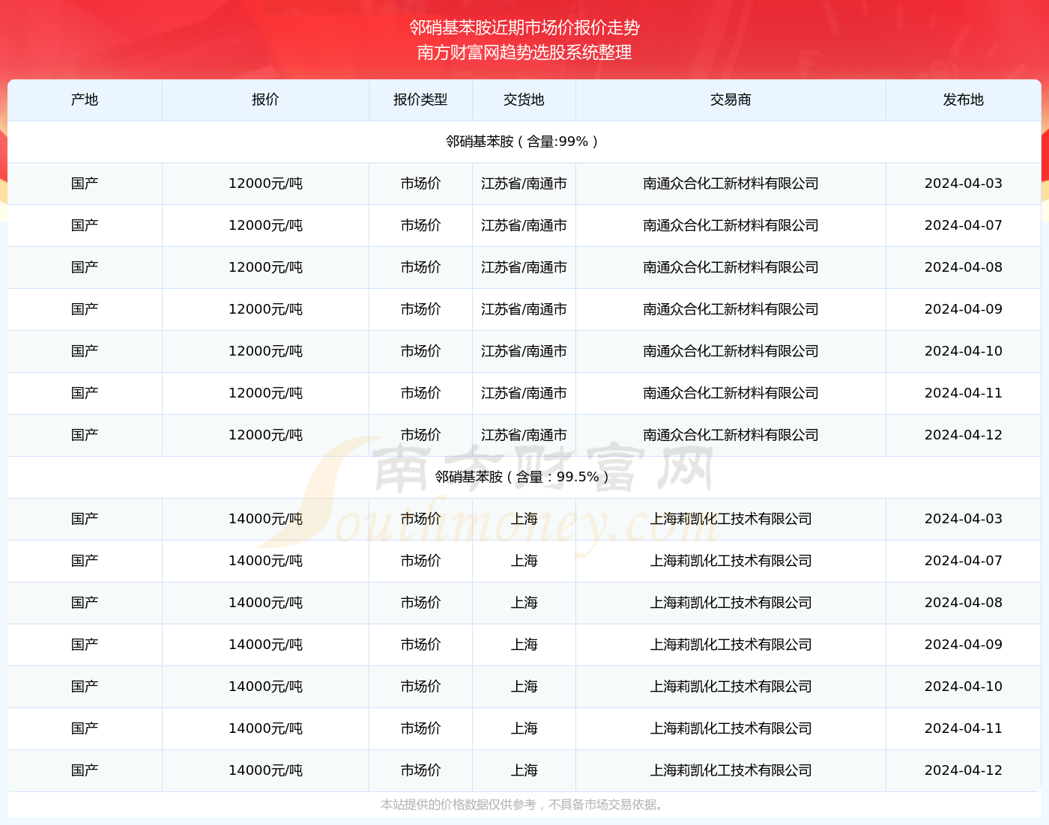Click subtitle 南方财富网趋势选股系统整理

coord(524,52)
